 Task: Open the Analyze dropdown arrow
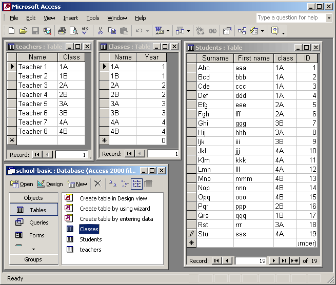point(188,31)
